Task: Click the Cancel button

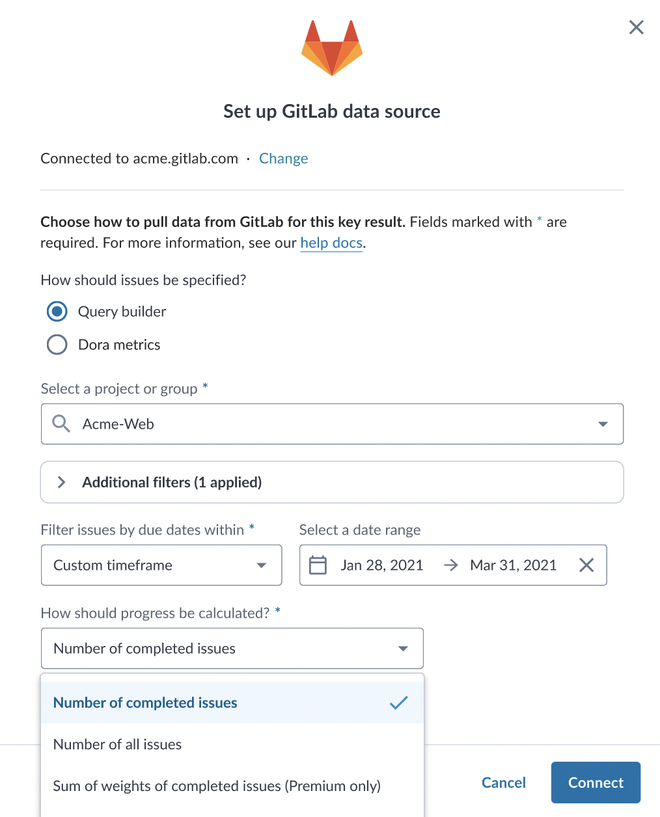Action: (x=504, y=783)
